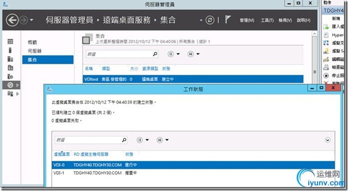
Task: Sort by 虛擬桌面 column in 工作狀態 window
Action: 62,154
